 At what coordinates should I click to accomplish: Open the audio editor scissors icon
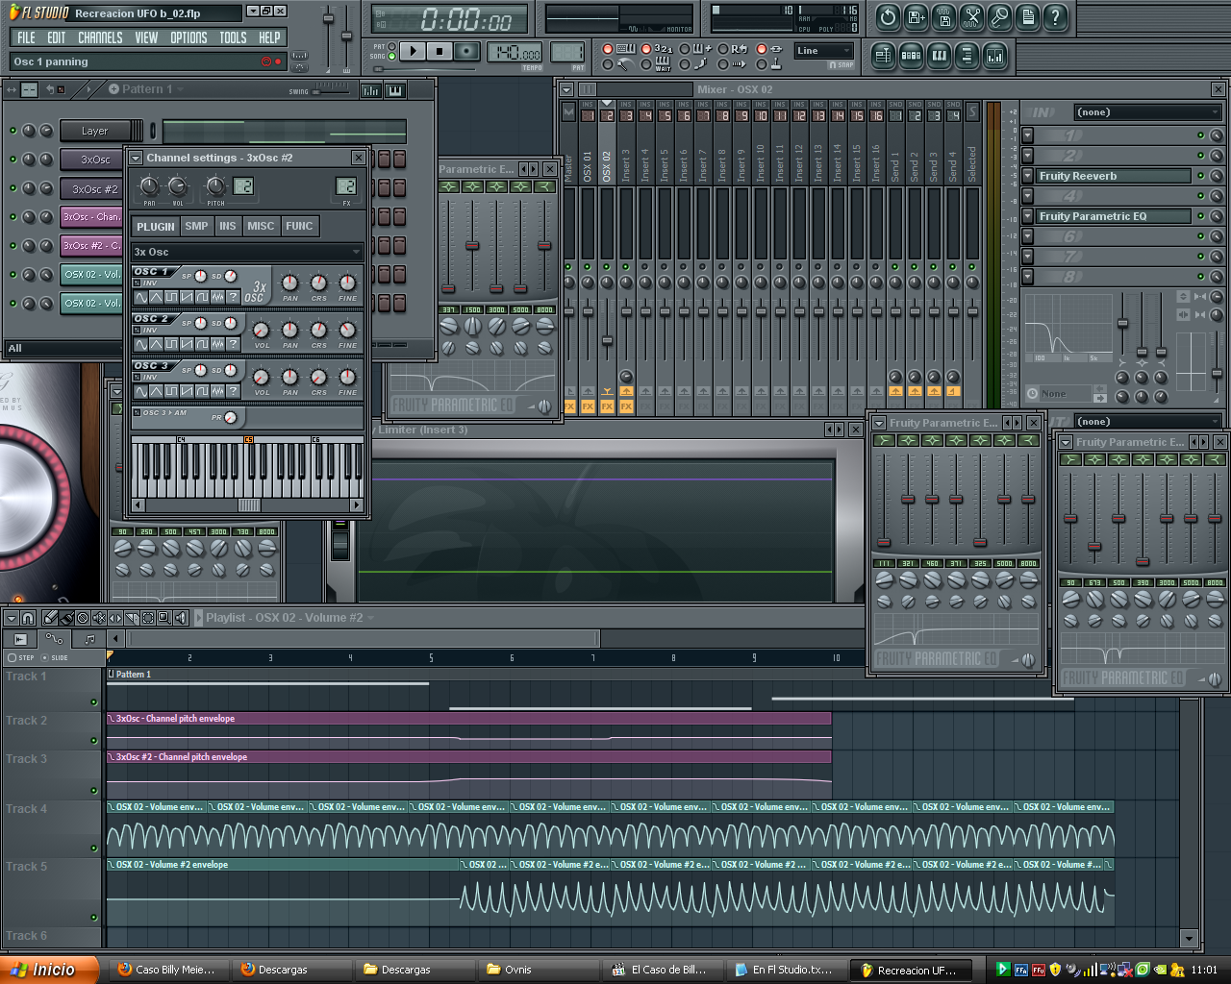pos(971,16)
